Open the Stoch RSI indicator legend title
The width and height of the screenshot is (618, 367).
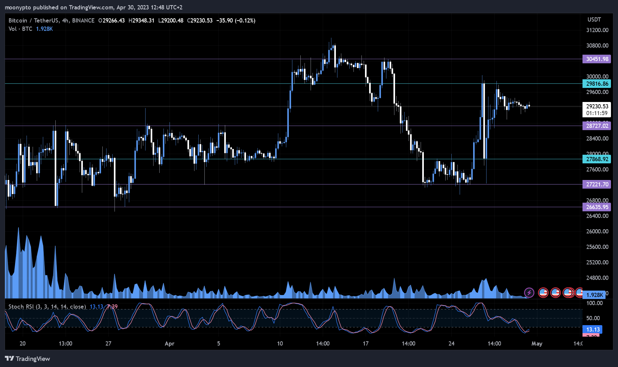click(47, 307)
